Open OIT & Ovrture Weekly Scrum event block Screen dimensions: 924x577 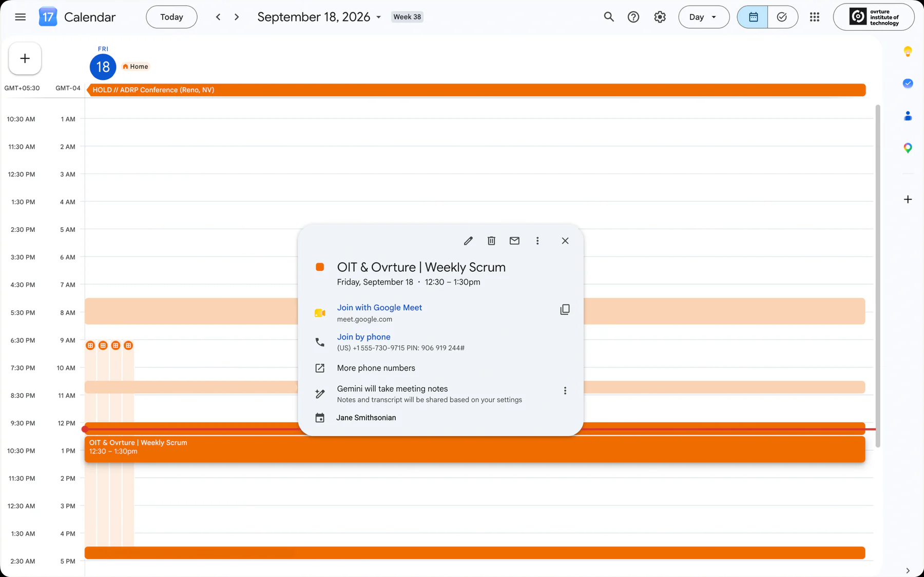[x=475, y=449]
